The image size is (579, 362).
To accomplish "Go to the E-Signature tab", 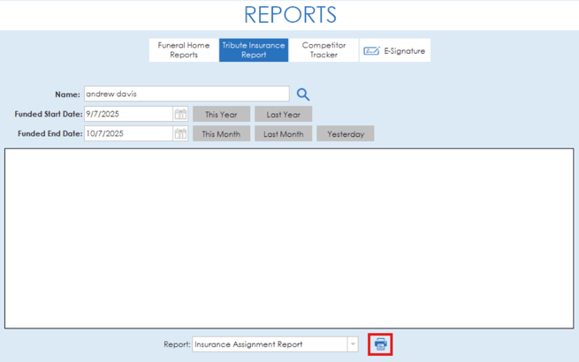I will (x=395, y=51).
